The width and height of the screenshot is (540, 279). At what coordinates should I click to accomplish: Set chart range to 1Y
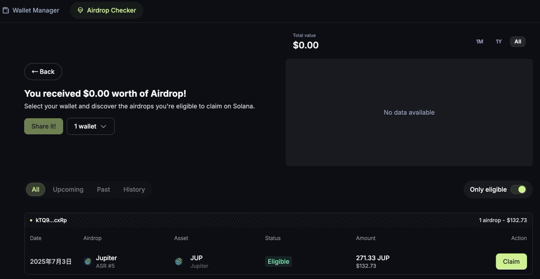point(499,41)
